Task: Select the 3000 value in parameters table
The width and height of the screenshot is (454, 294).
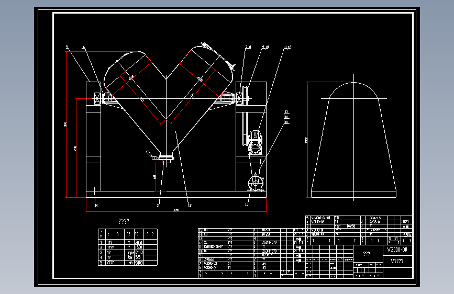Action: 139,242
